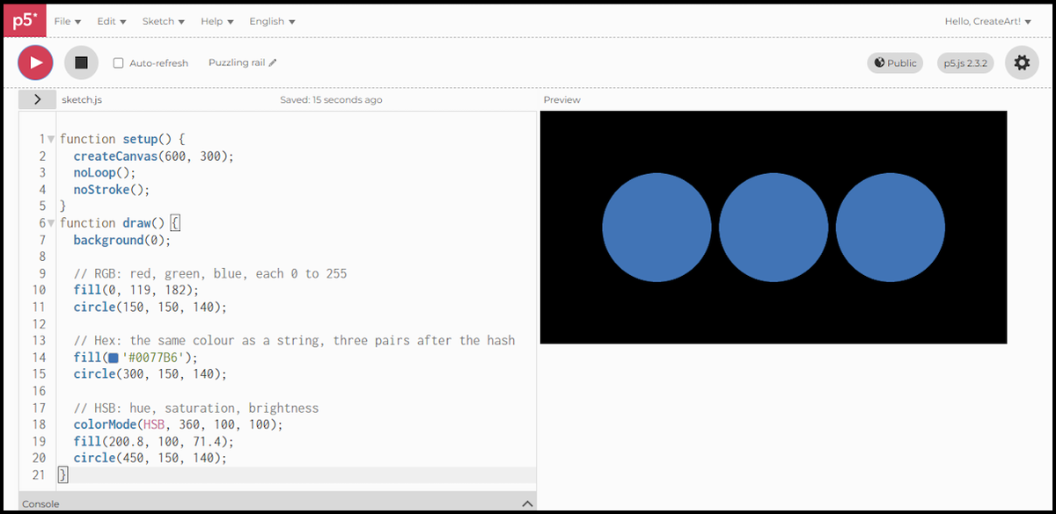This screenshot has height=514, width=1056.
Task: Click the RGB comment on line 9
Action: [210, 273]
